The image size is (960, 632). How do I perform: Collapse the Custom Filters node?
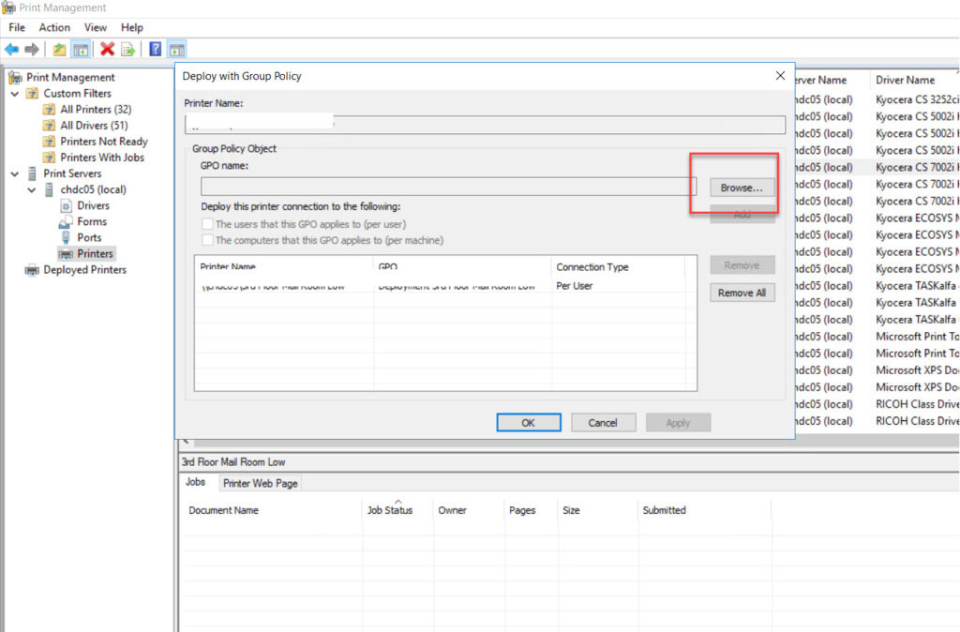(16, 93)
